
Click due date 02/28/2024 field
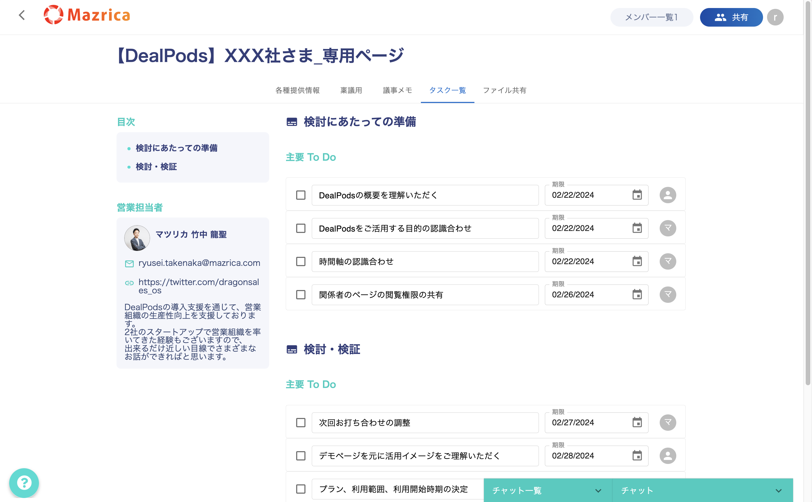pyautogui.click(x=596, y=456)
